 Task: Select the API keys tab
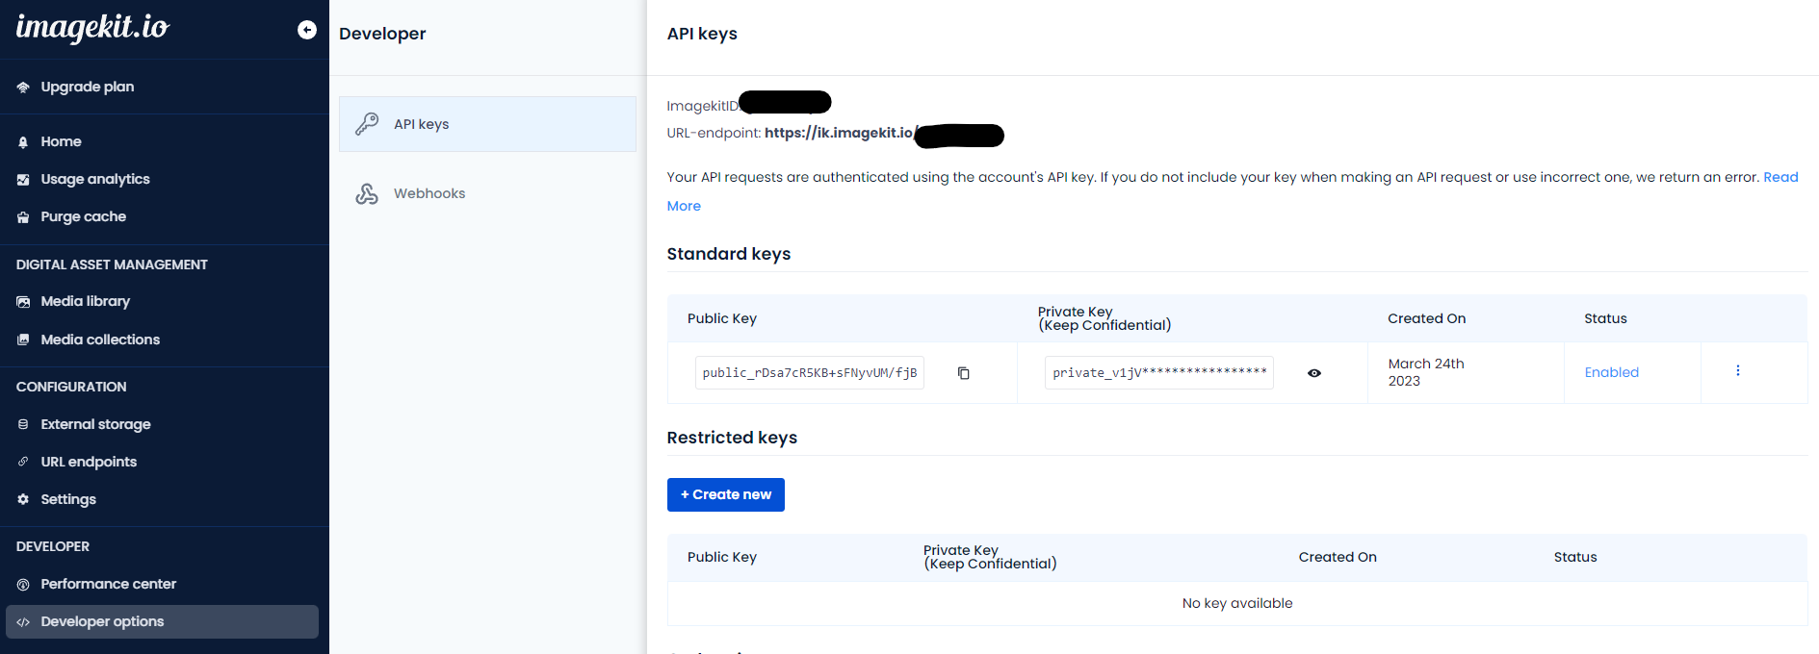point(487,124)
